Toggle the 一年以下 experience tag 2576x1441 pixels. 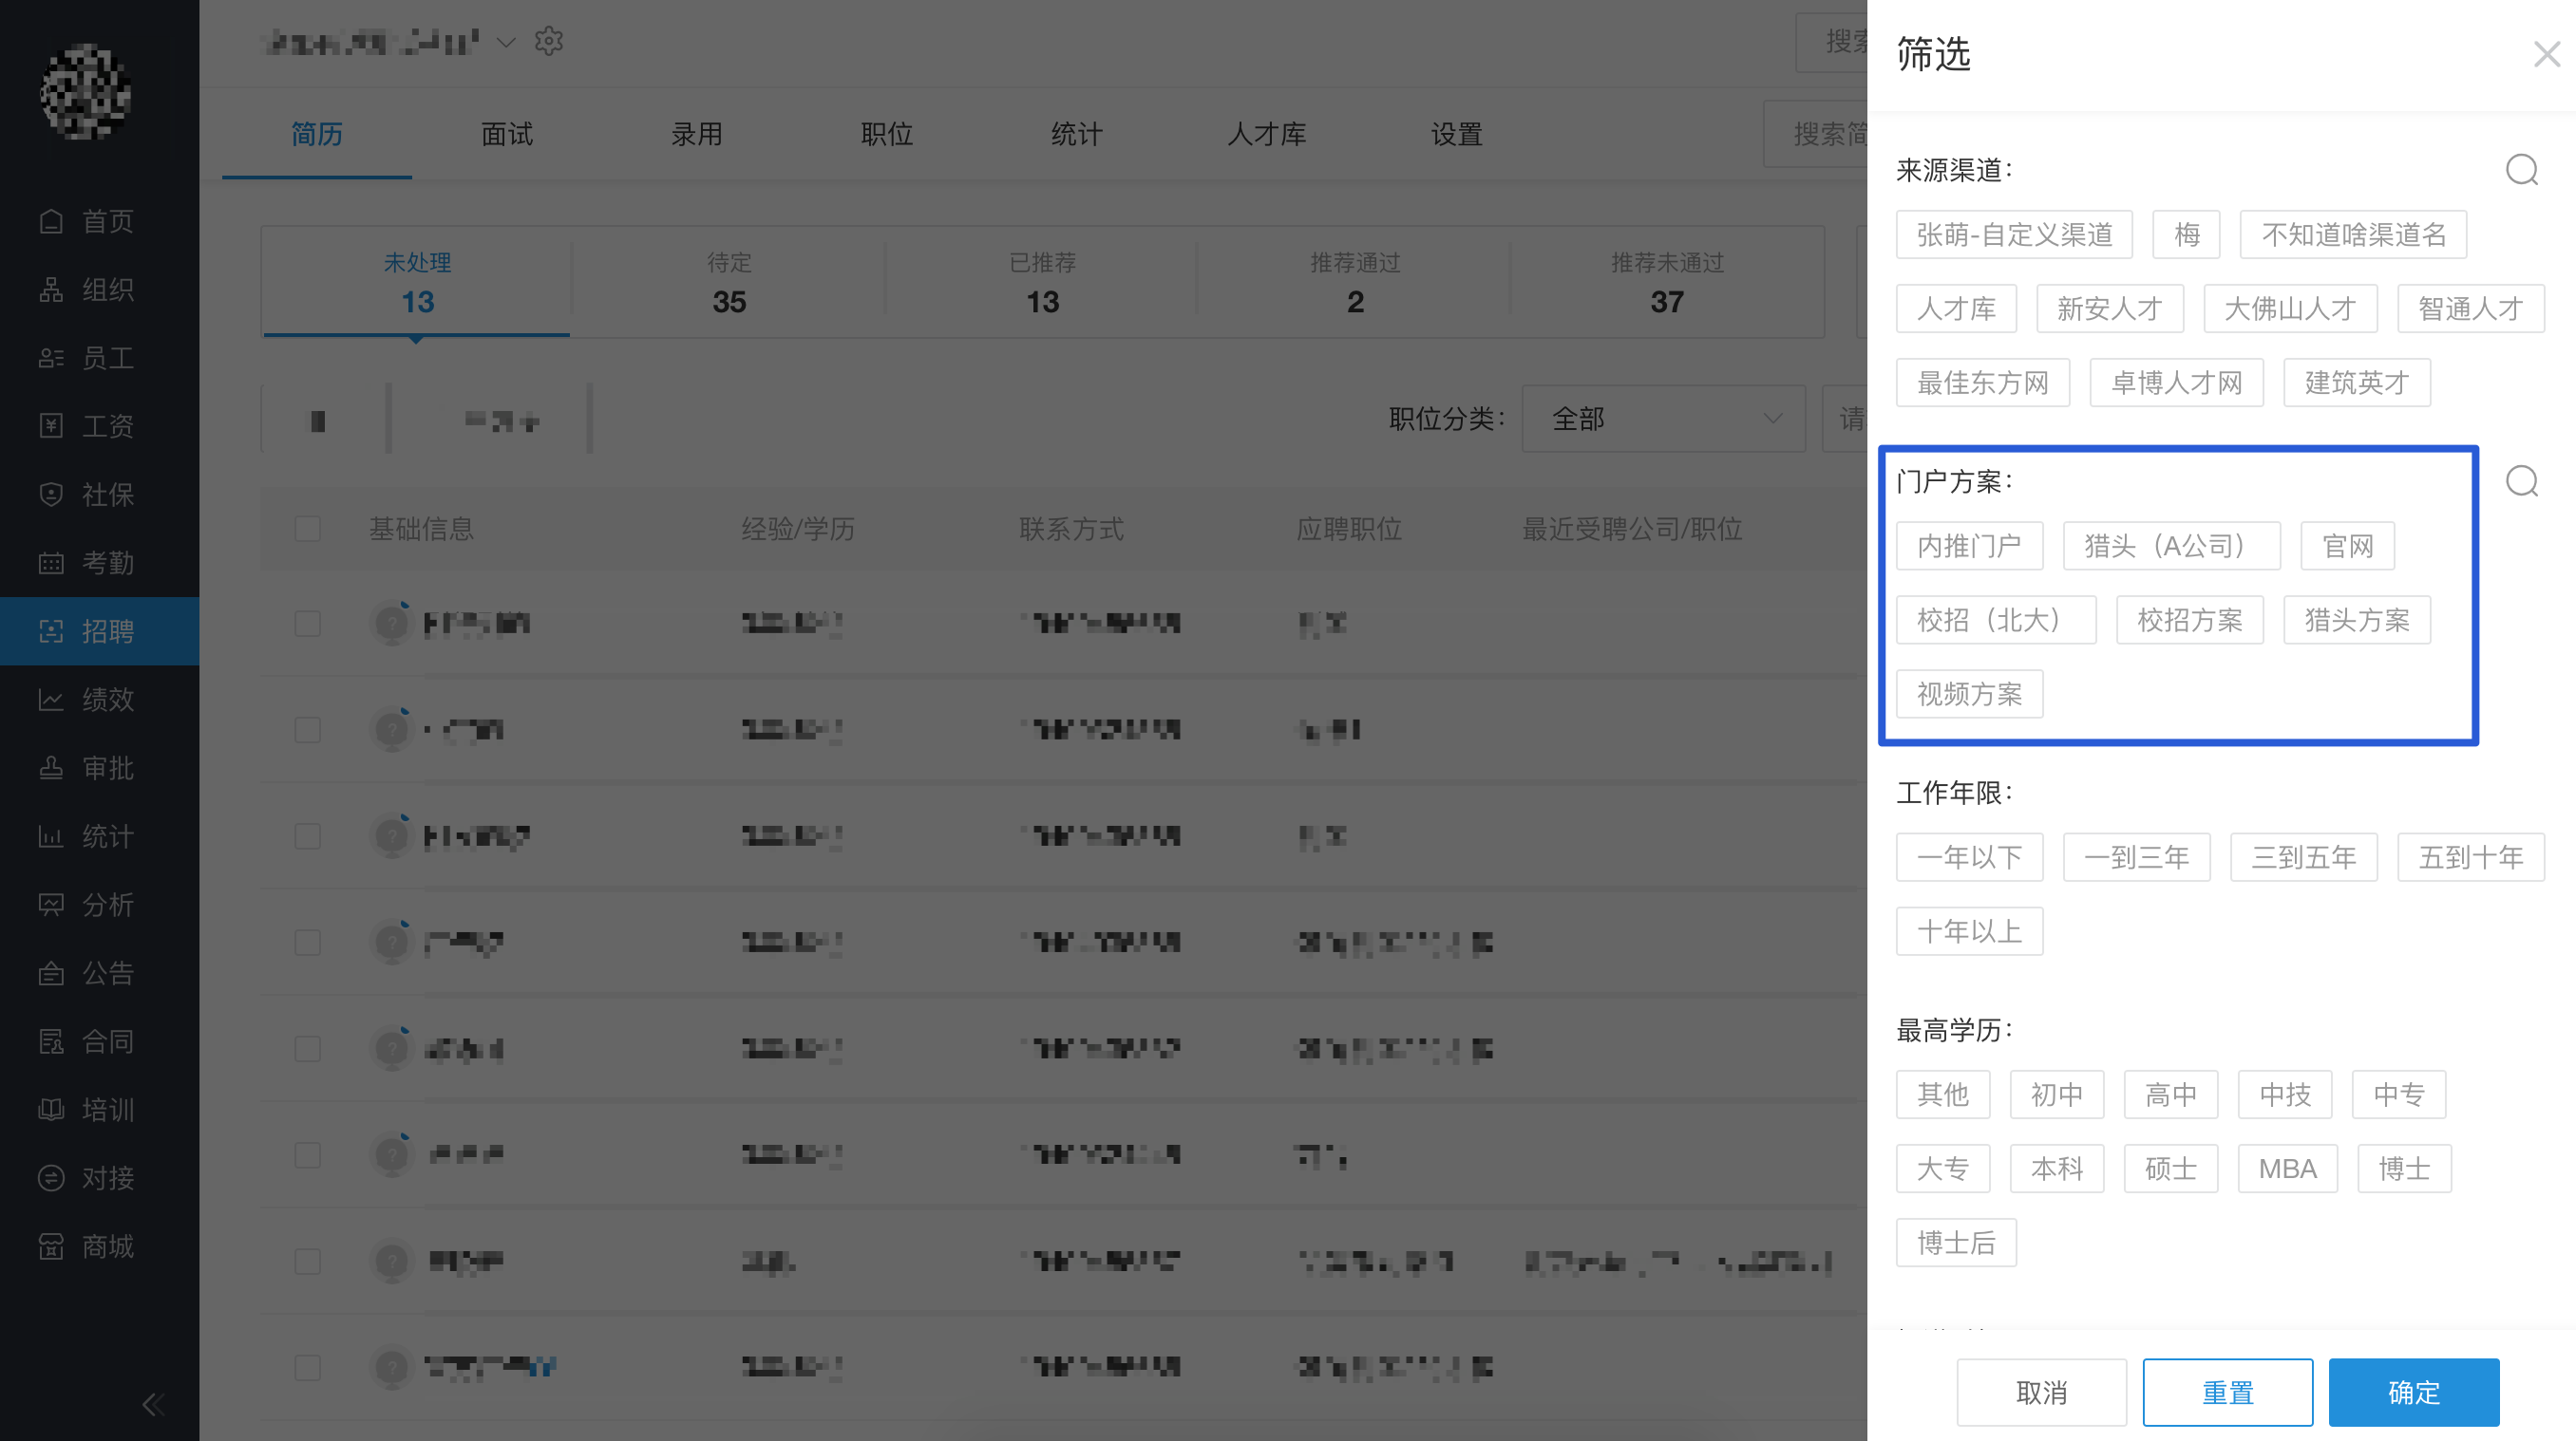(1969, 857)
